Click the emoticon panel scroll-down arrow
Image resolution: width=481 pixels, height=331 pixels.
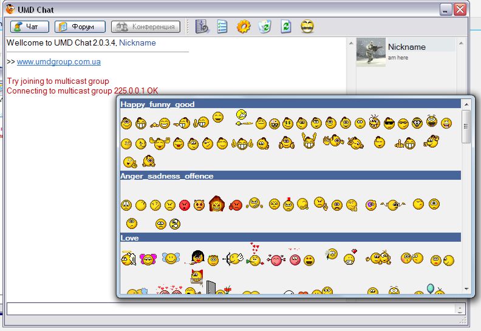pyautogui.click(x=466, y=289)
